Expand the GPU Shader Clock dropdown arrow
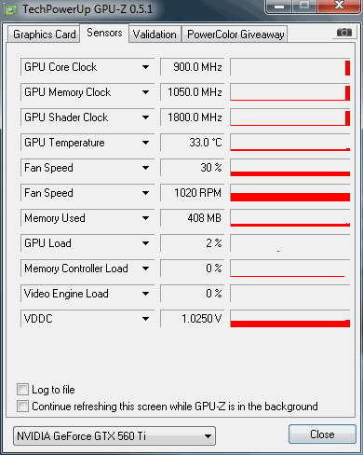The width and height of the screenshot is (363, 455). tap(145, 117)
